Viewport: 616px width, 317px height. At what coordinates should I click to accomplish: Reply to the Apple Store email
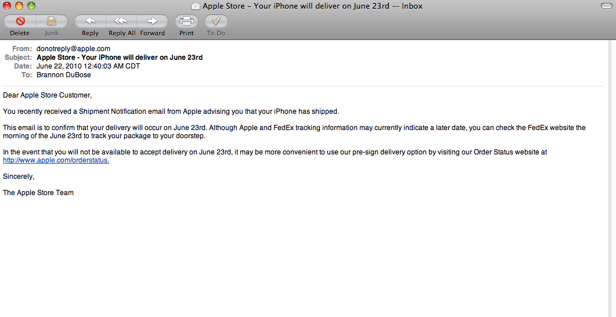(x=90, y=21)
